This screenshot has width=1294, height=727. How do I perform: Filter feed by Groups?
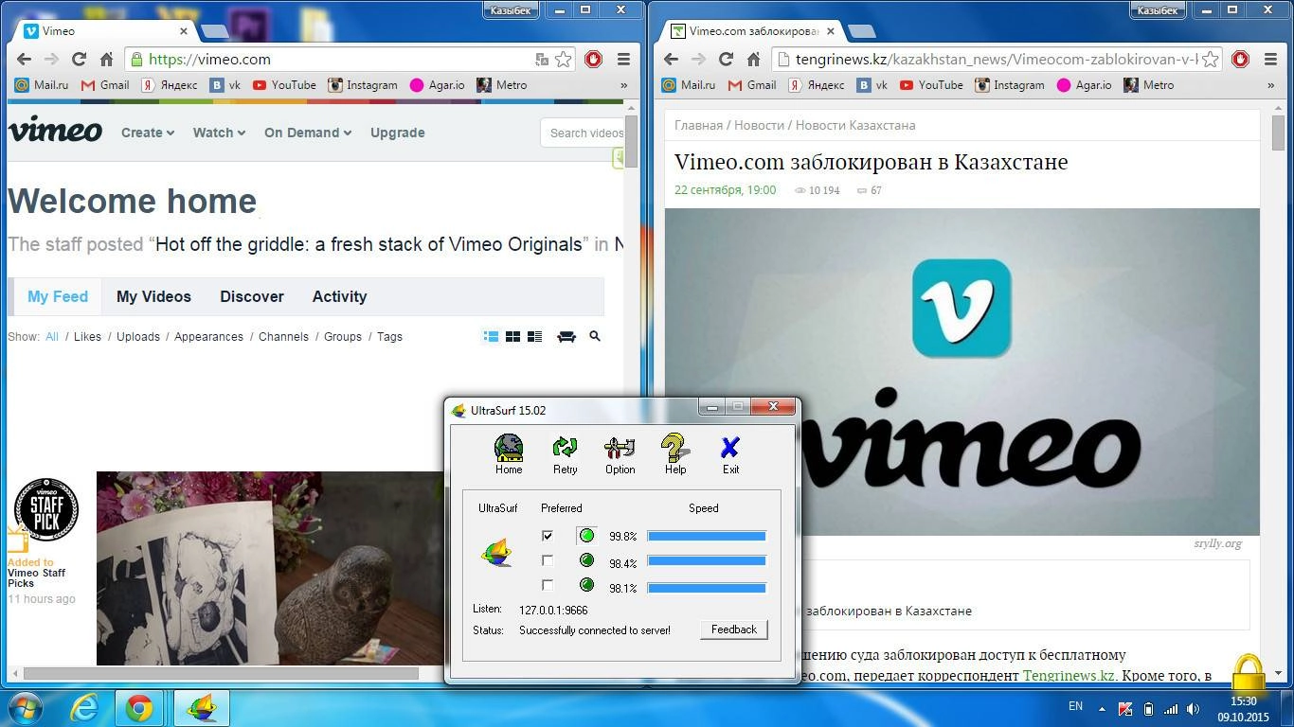pyautogui.click(x=343, y=336)
